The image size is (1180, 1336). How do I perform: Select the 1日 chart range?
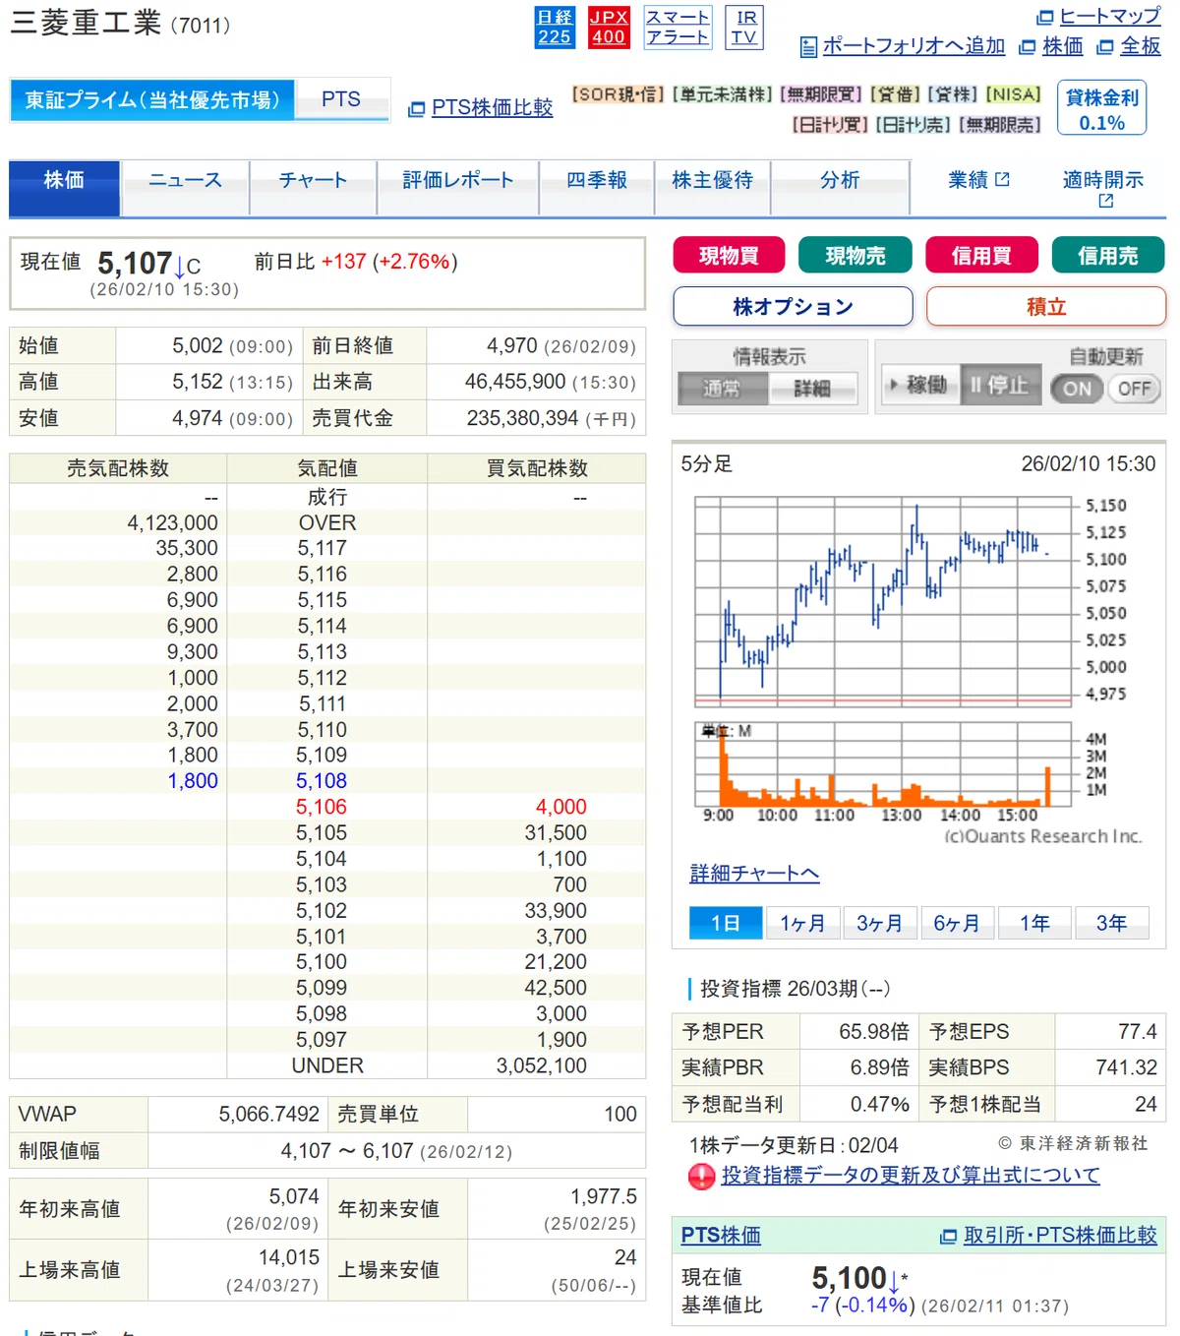pyautogui.click(x=726, y=923)
